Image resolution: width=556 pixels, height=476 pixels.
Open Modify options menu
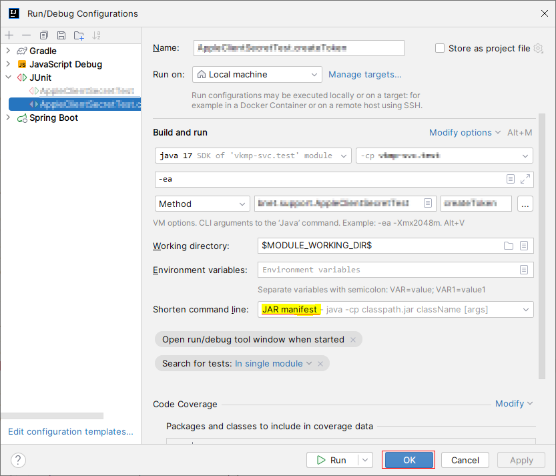click(465, 133)
